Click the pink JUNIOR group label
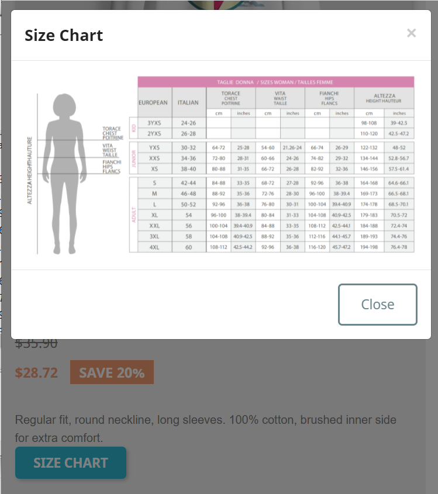Image resolution: width=438 pixels, height=494 pixels. click(133, 158)
